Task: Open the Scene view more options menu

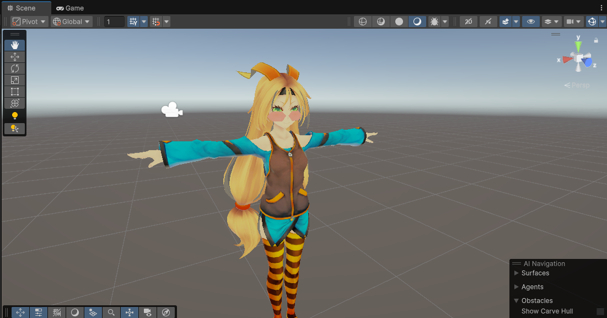Action: point(601,8)
